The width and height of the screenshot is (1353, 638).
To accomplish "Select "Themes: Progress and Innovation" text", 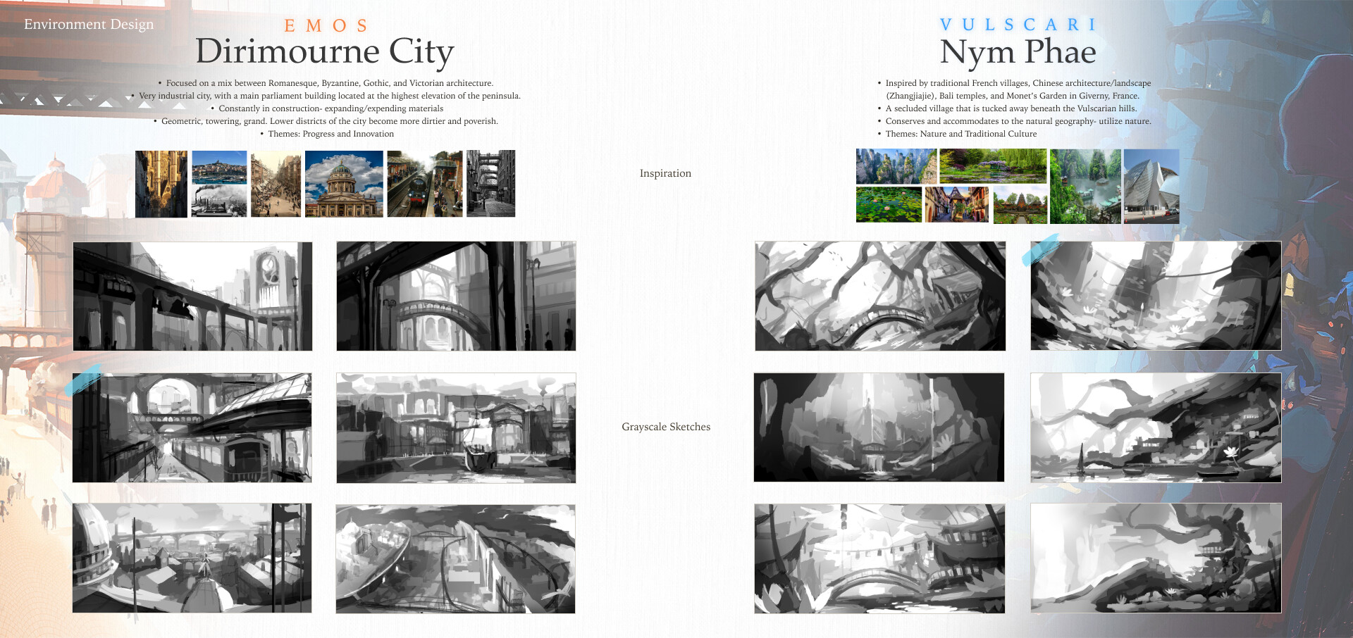I will (327, 134).
